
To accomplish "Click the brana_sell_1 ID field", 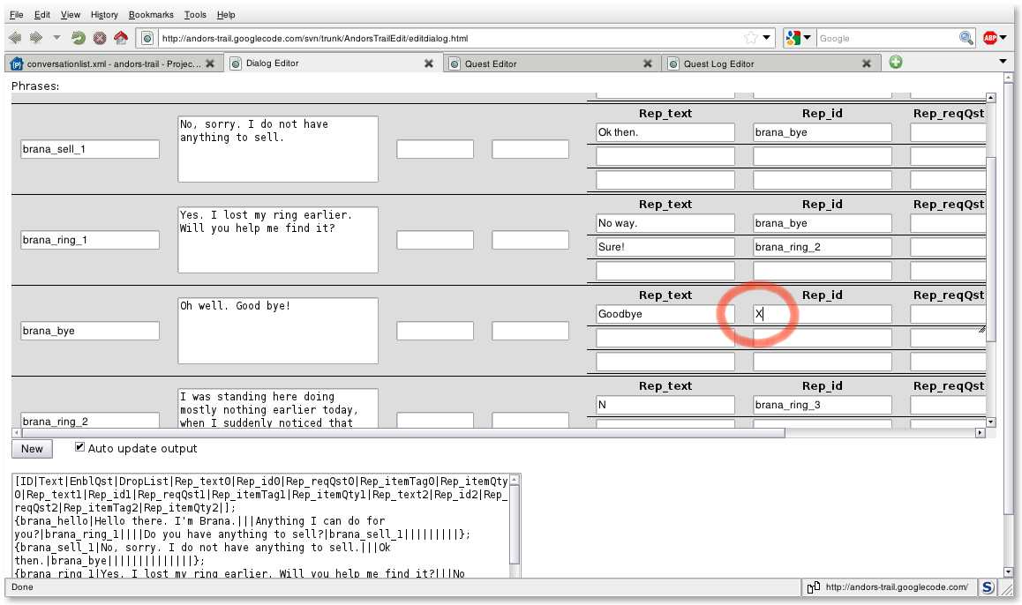I will pyautogui.click(x=89, y=149).
